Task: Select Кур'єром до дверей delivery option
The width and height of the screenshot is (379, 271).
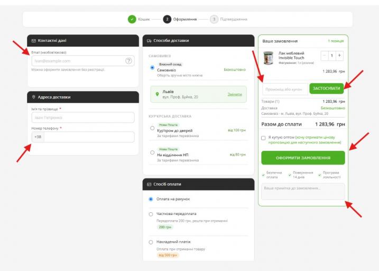Action: [x=152, y=128]
